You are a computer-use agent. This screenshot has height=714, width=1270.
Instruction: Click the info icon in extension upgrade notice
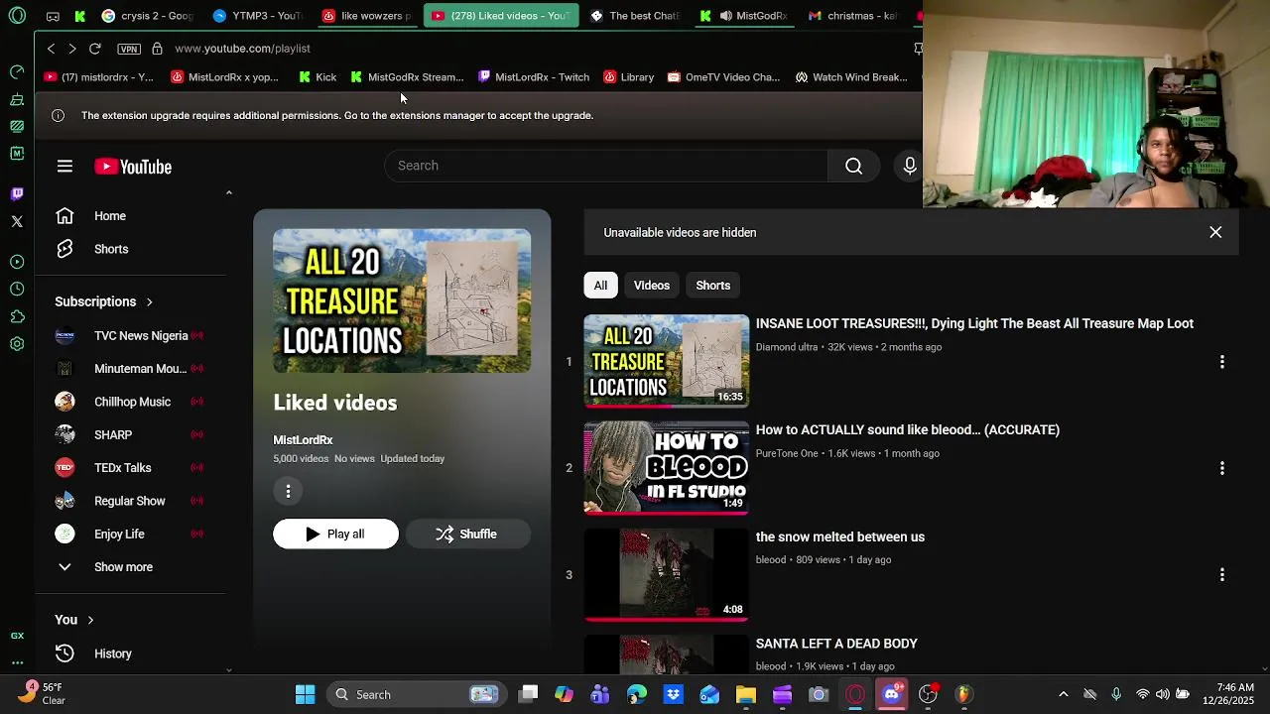click(x=58, y=116)
